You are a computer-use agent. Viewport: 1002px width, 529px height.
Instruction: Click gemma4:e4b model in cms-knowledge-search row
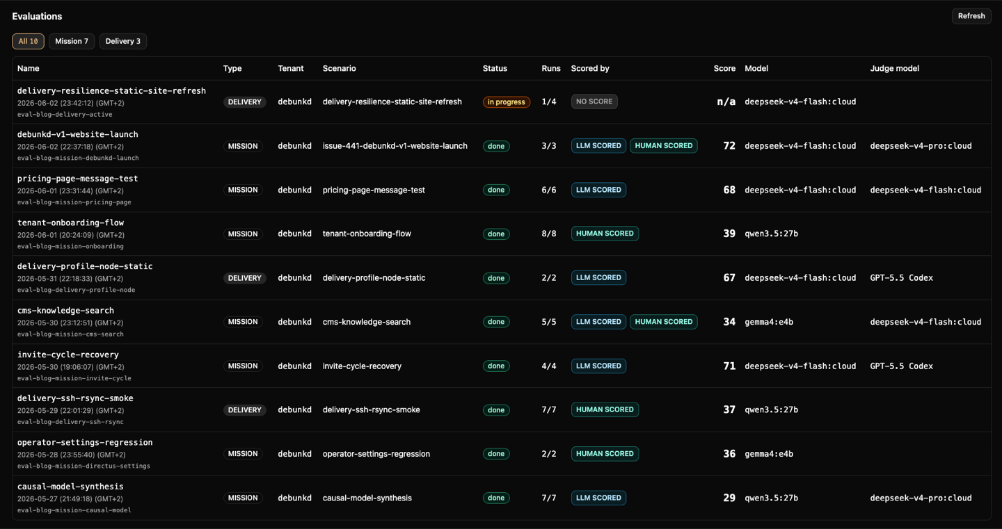tap(769, 322)
